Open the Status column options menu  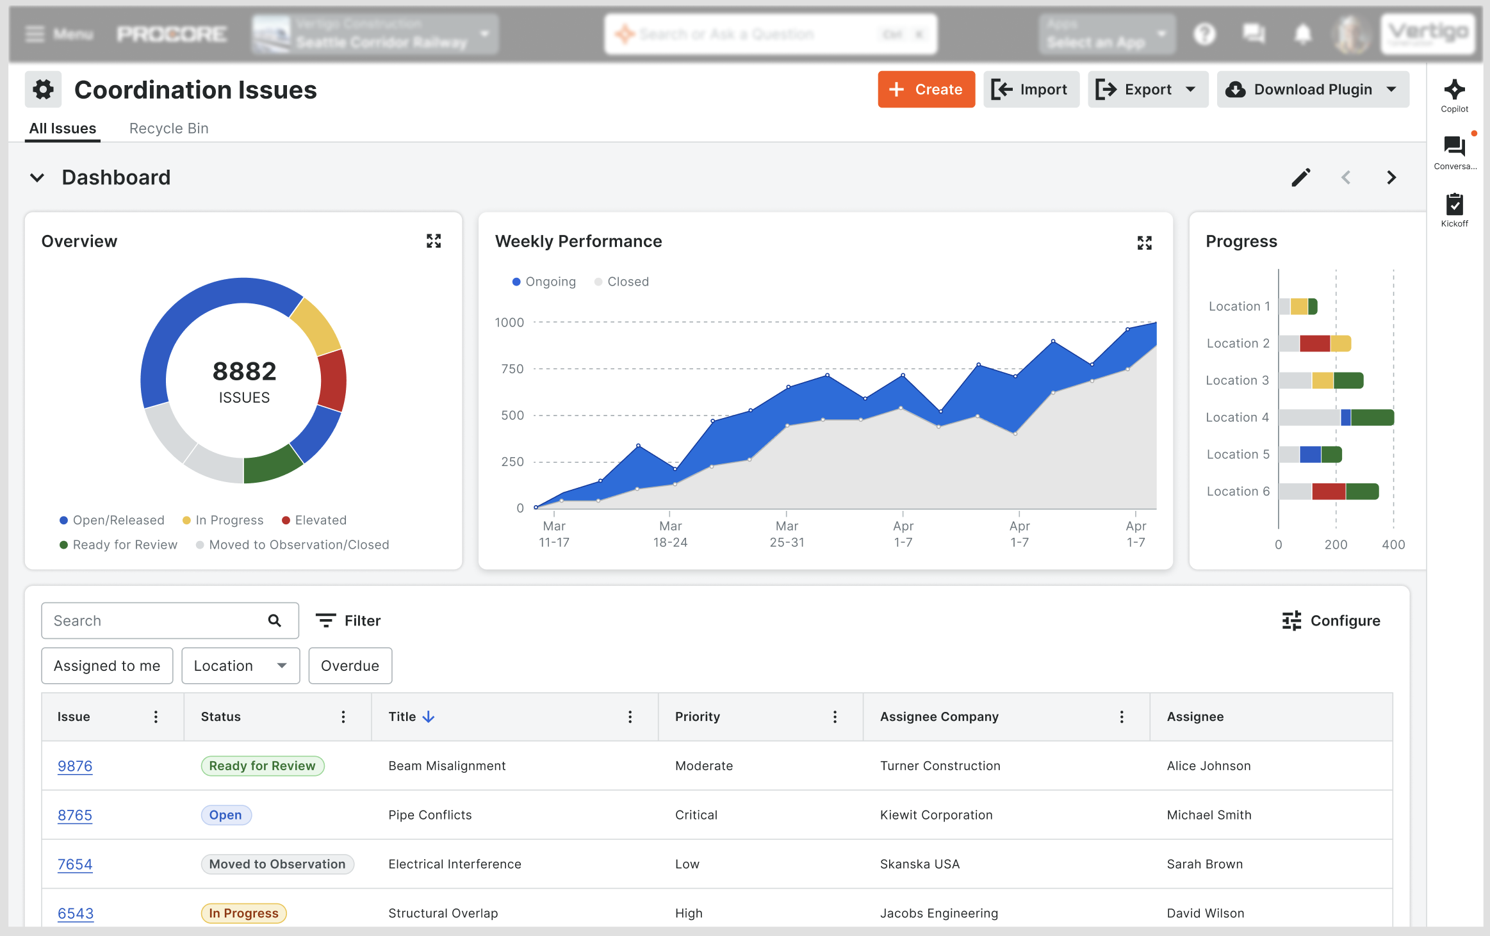[343, 716]
